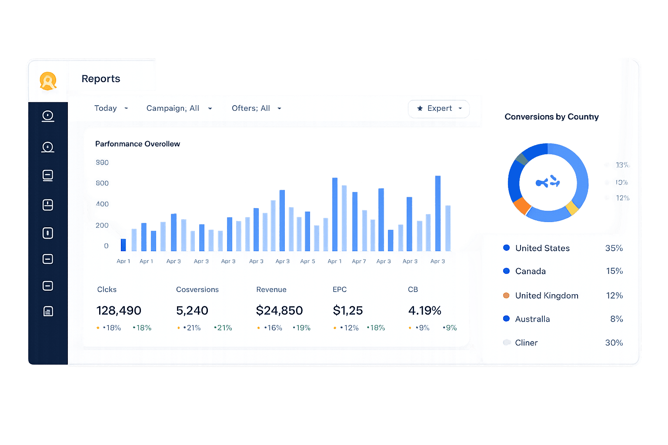The height and width of the screenshot is (445, 668).
Task: Click the 4.19% CB value
Action: point(425,310)
